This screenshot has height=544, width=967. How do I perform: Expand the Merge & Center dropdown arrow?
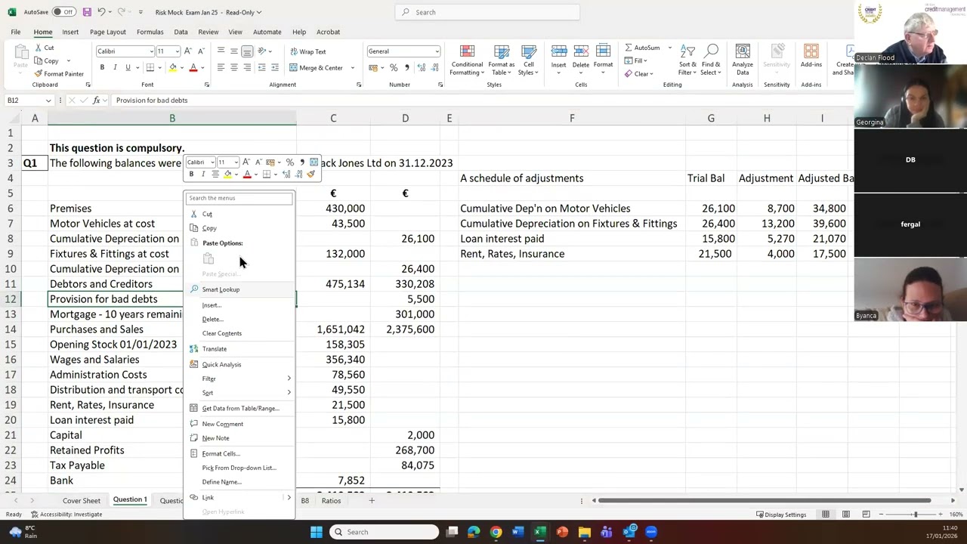click(352, 68)
